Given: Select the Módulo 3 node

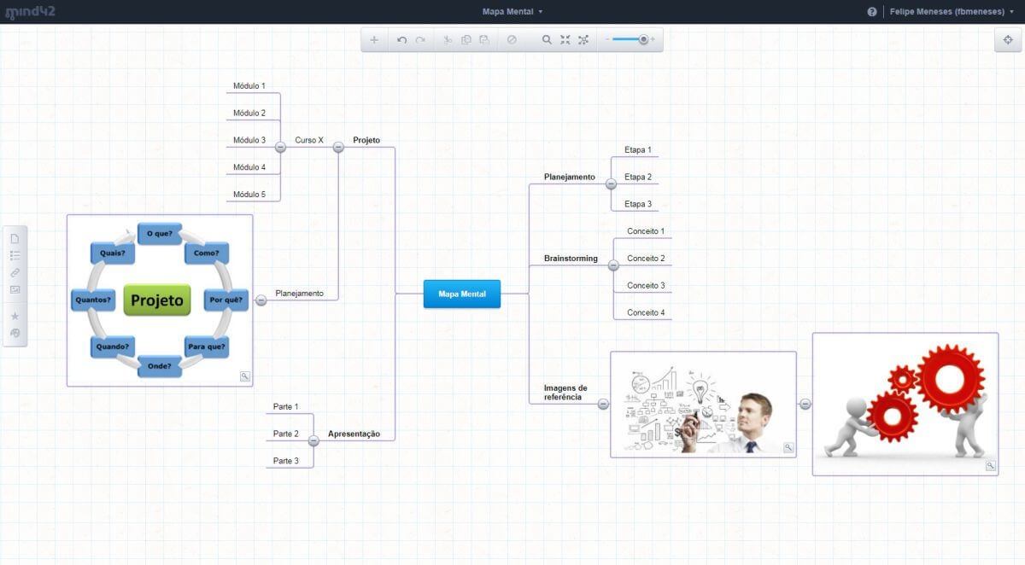Looking at the screenshot, I should tap(249, 140).
